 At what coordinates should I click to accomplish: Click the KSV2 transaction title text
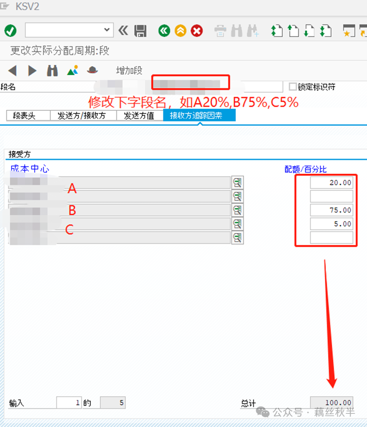pyautogui.click(x=27, y=6)
